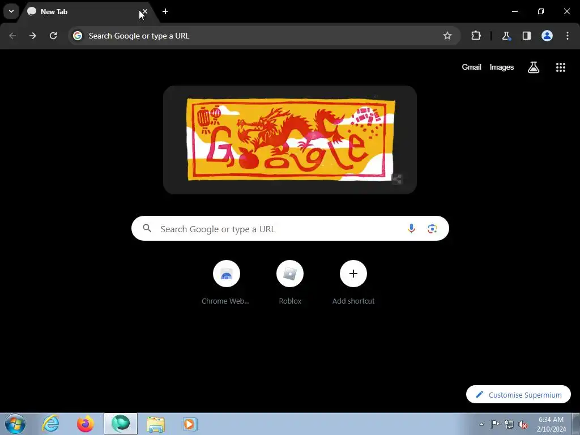
Task: Open muted volume tray icon
Action: pos(523,424)
